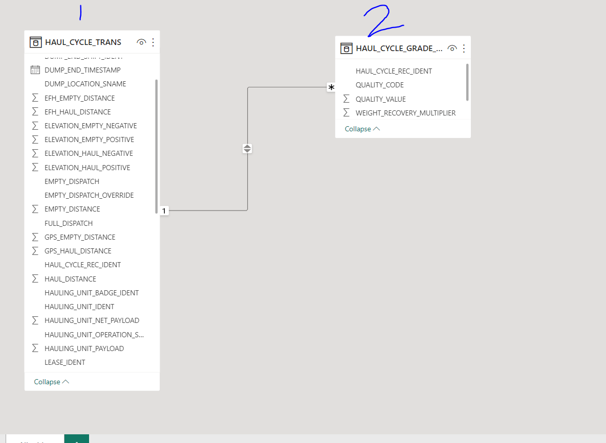The width and height of the screenshot is (606, 443).
Task: Click sigma icon of EFH_EMPTY_DISTANCE
Action: click(x=35, y=98)
